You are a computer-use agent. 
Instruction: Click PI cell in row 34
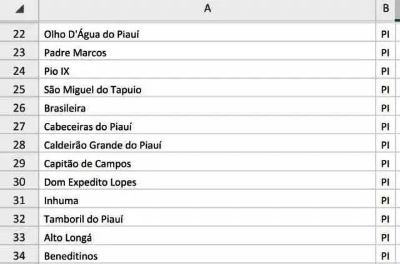385,255
